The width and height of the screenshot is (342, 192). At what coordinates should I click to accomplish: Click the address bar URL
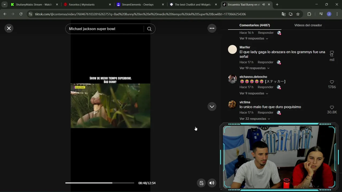tap(140, 14)
